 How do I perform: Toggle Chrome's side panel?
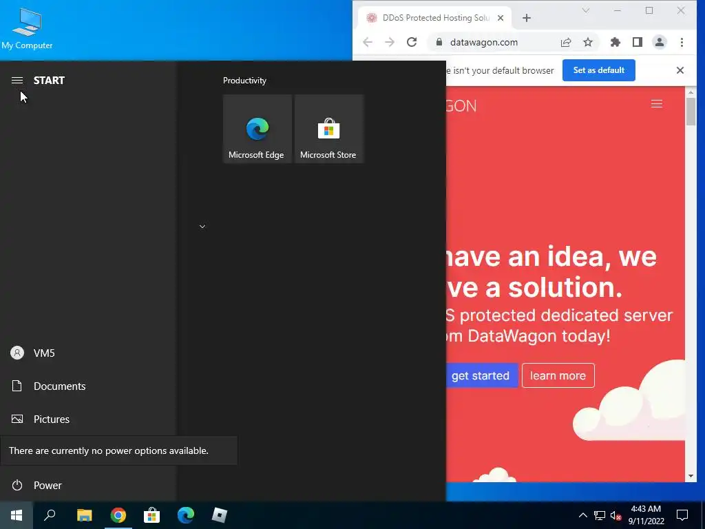point(637,42)
